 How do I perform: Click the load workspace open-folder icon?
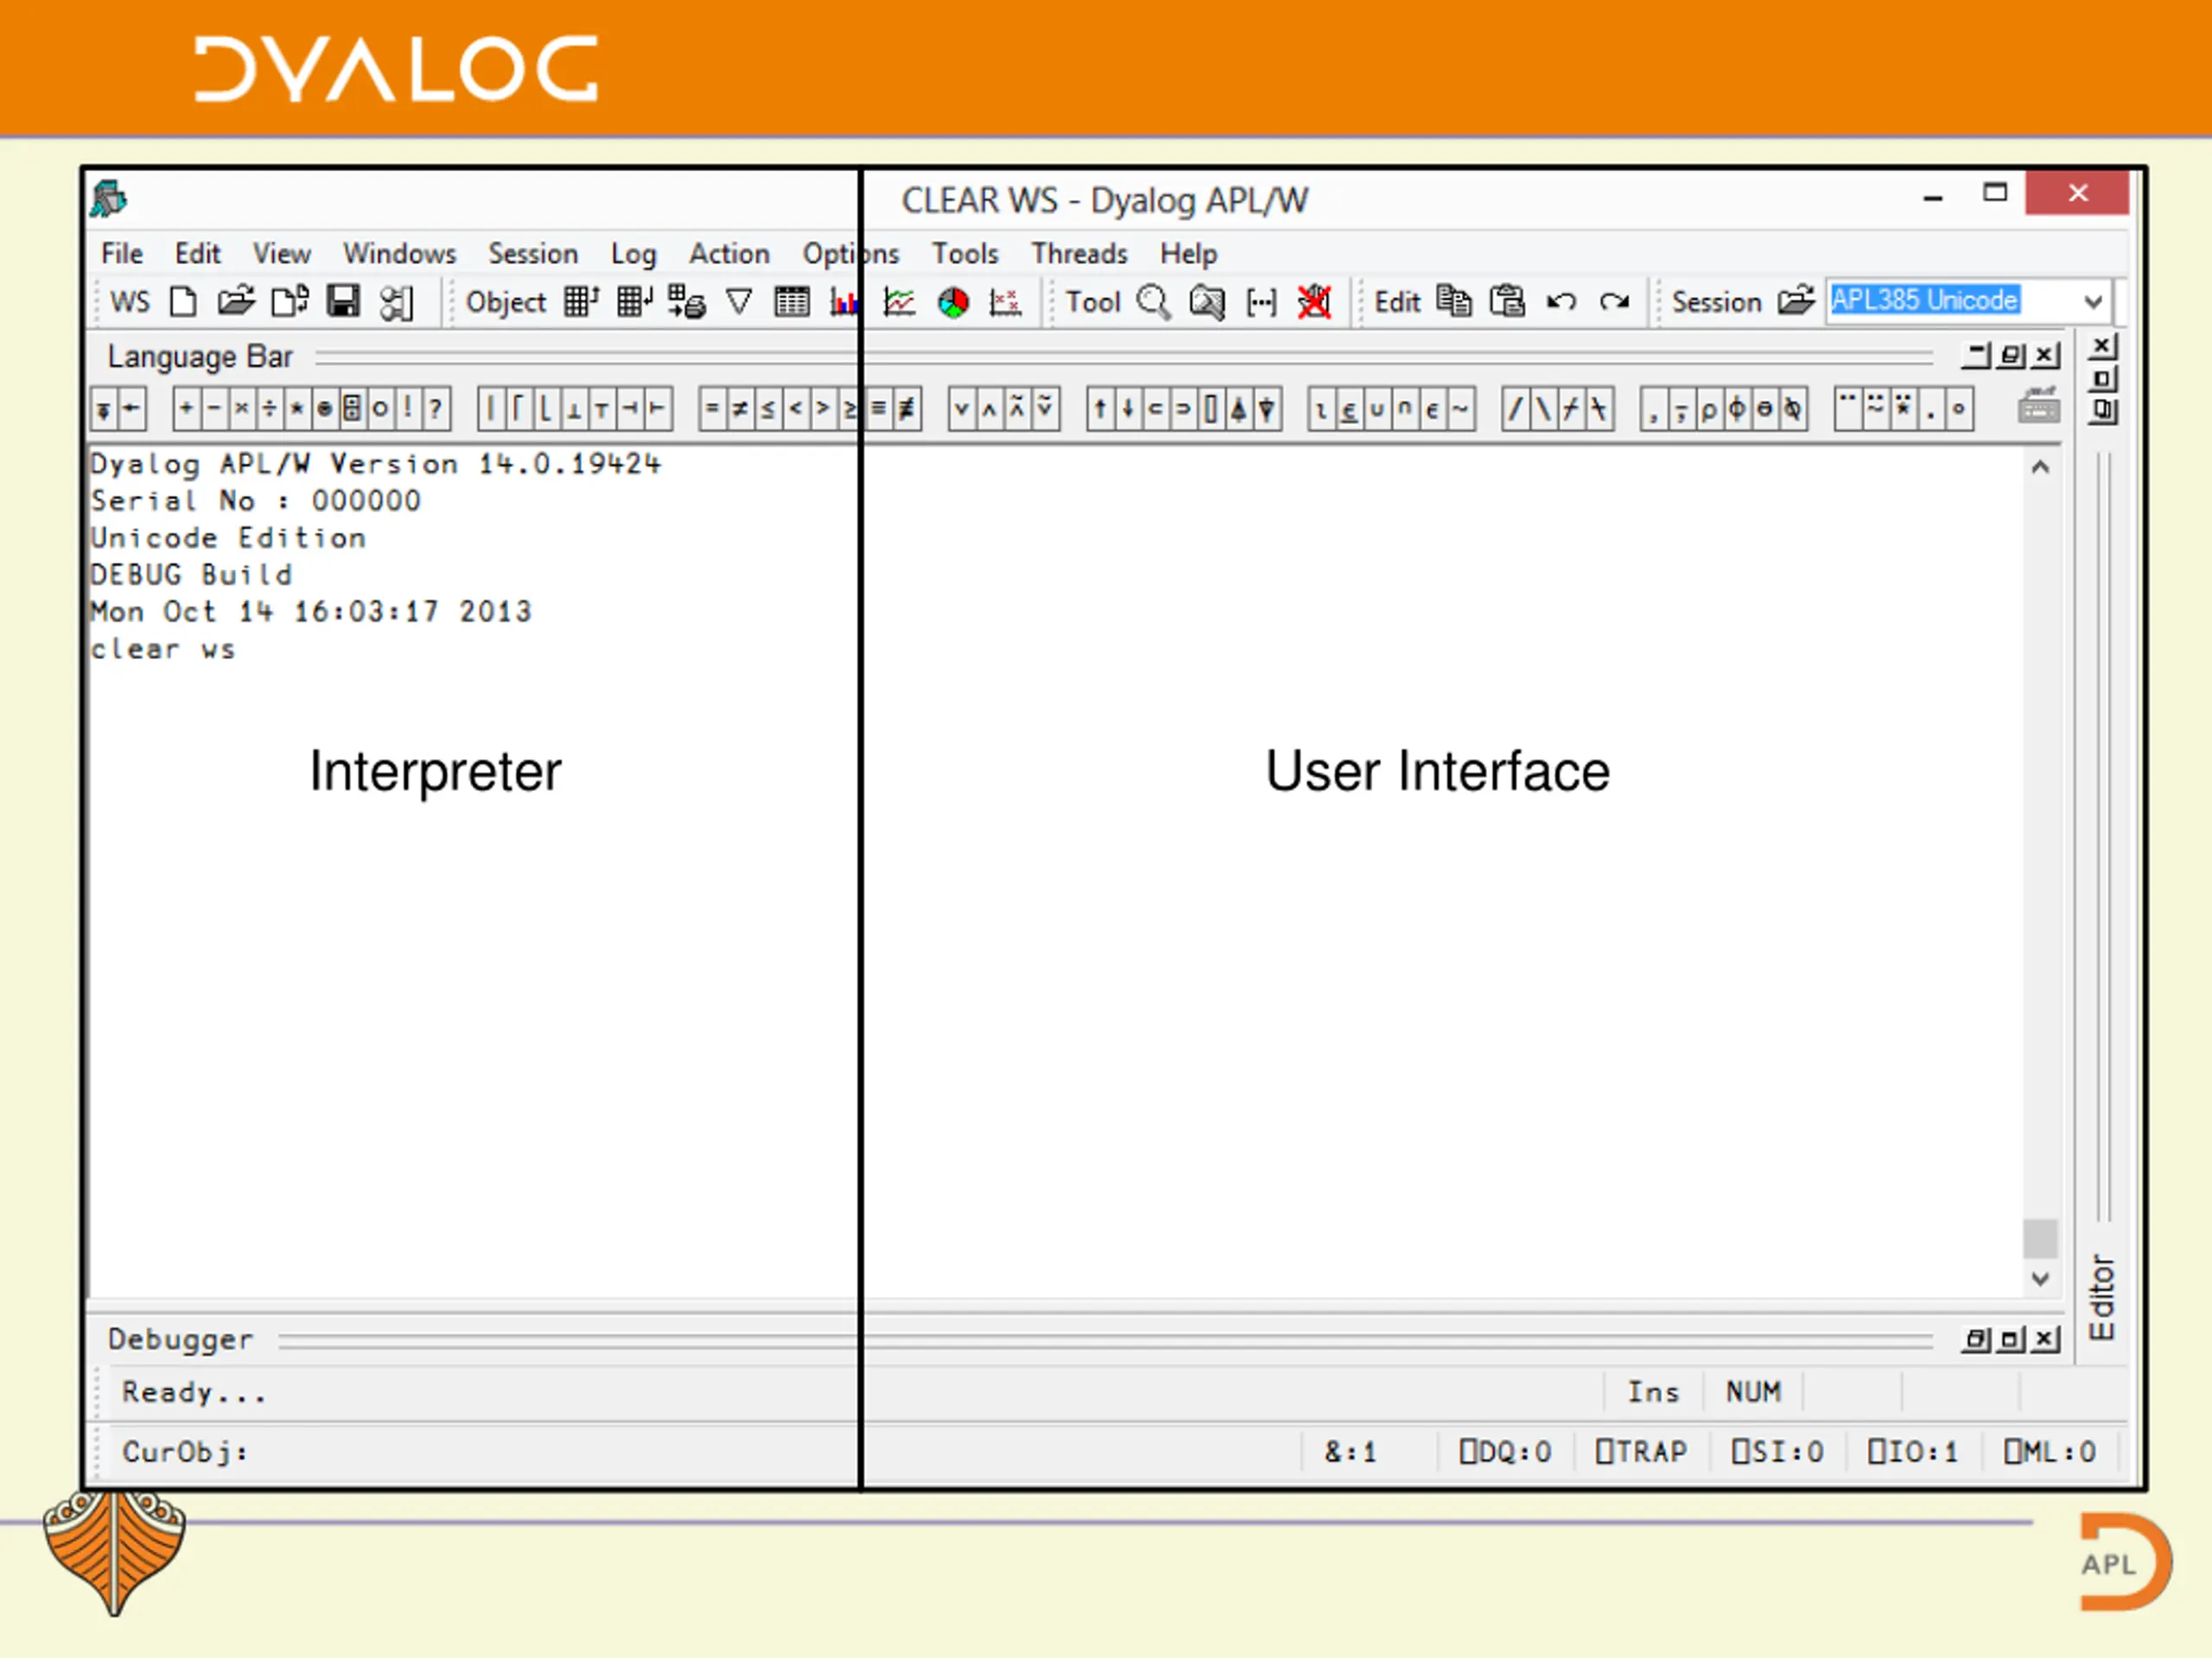coord(236,301)
